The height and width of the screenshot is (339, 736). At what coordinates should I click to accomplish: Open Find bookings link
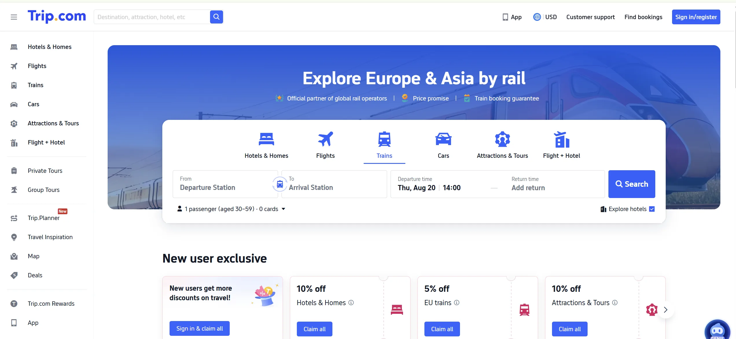(x=643, y=17)
